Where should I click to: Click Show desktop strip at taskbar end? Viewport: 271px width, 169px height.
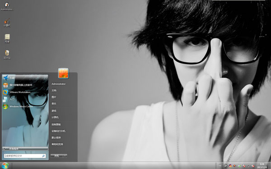click(x=270, y=165)
